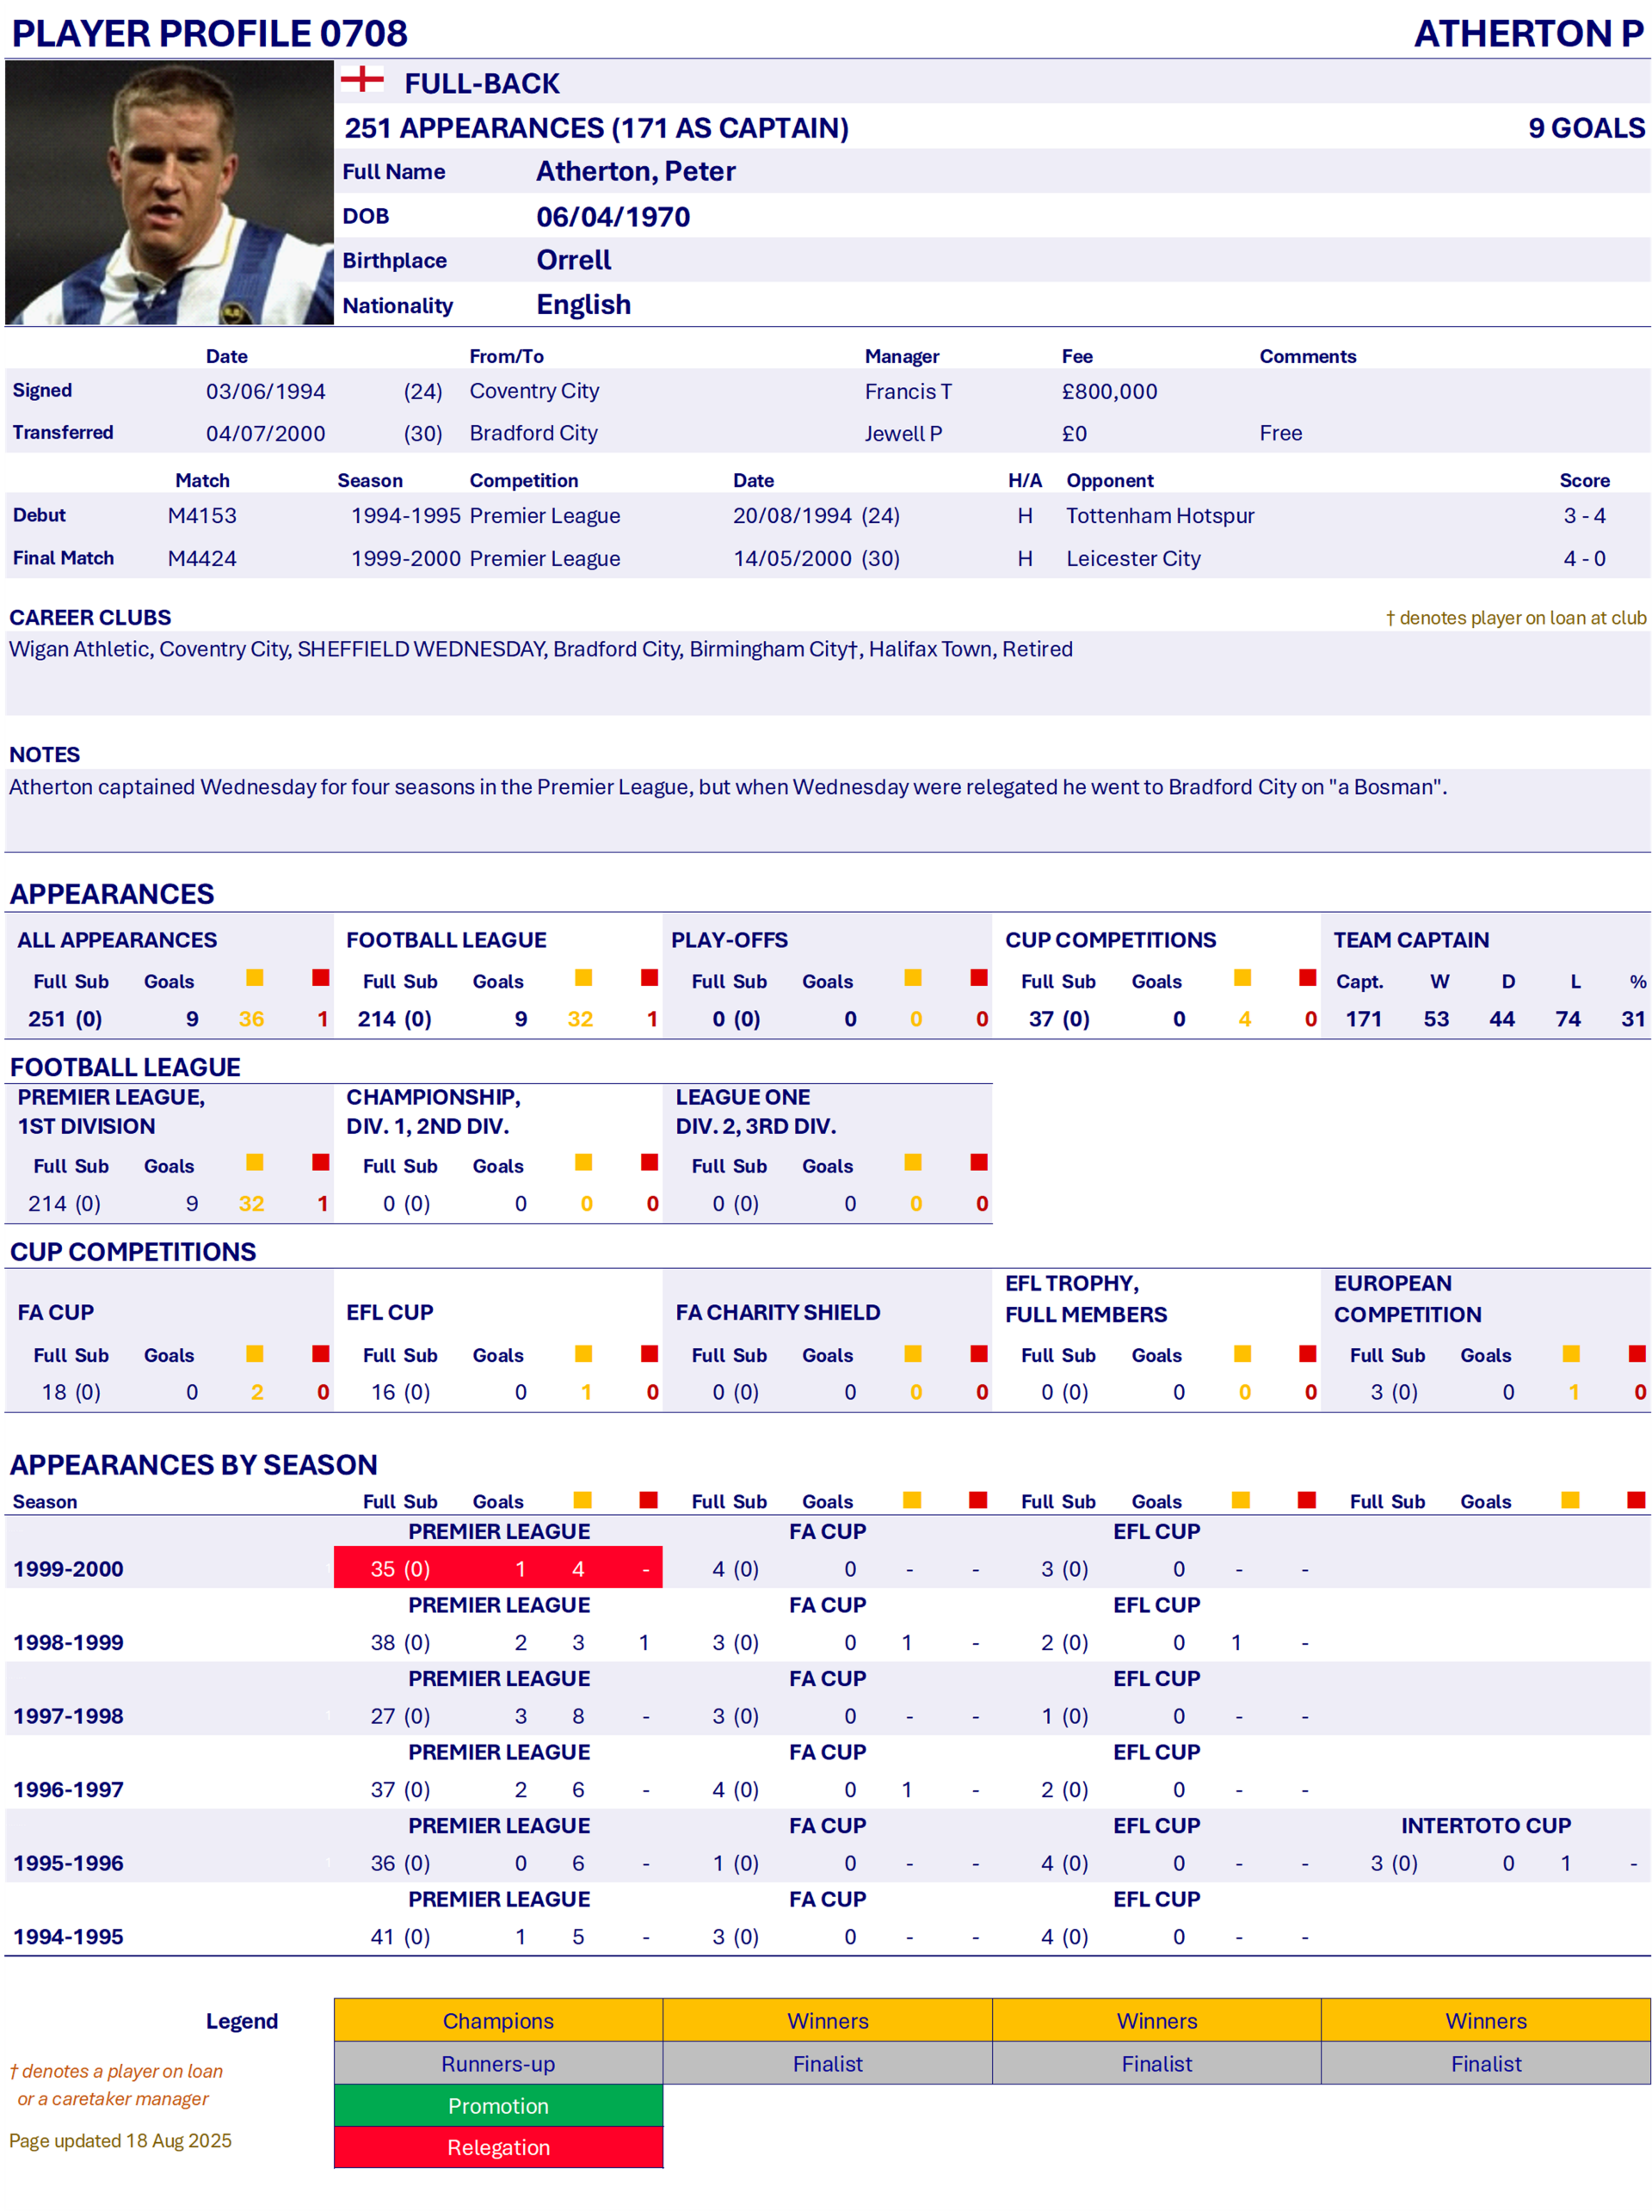Click red highlighted 1999-2000 Premier League cell
1652x2211 pixels.
pyautogui.click(x=497, y=1568)
